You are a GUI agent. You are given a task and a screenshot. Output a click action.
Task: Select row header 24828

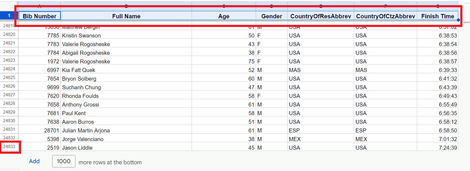click(9, 104)
